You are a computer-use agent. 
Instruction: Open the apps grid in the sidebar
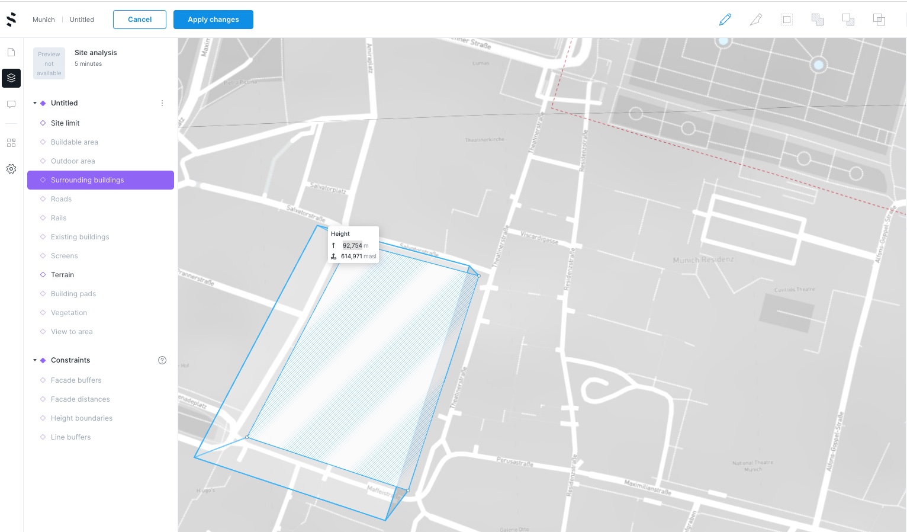pyautogui.click(x=11, y=143)
